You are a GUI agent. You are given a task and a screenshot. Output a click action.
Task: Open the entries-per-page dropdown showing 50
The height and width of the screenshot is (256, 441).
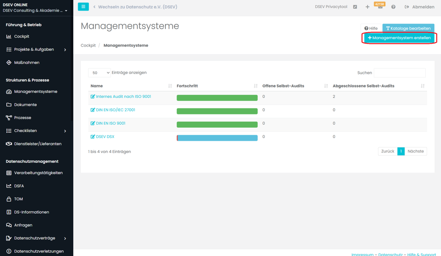tap(99, 73)
